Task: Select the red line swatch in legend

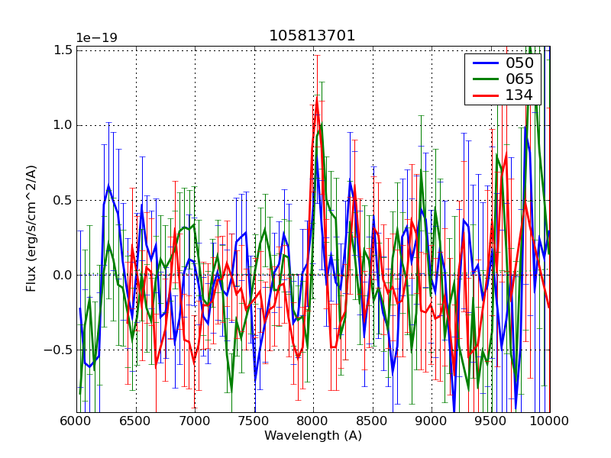Action: tap(483, 95)
